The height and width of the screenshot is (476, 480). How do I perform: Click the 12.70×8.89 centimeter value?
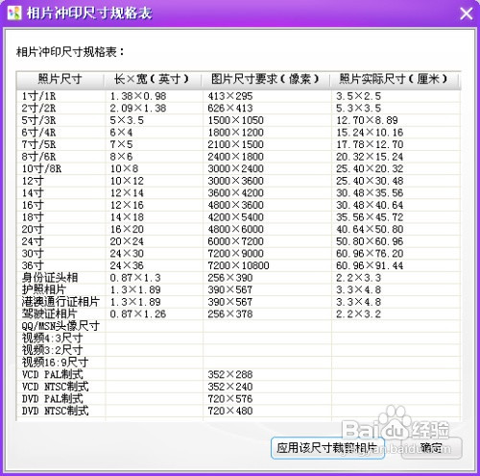[367, 120]
